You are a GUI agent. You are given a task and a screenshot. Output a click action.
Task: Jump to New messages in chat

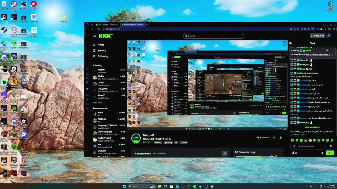click(x=312, y=127)
